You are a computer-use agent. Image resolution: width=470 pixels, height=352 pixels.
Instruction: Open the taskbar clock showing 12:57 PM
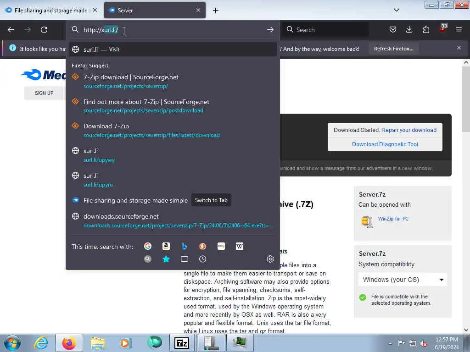447,343
